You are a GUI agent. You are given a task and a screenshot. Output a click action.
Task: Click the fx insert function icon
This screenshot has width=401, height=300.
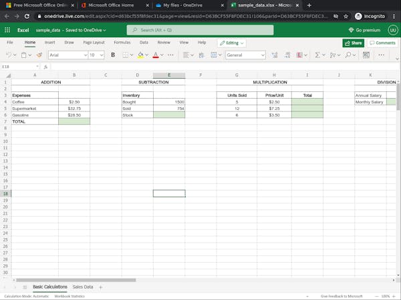point(45,67)
